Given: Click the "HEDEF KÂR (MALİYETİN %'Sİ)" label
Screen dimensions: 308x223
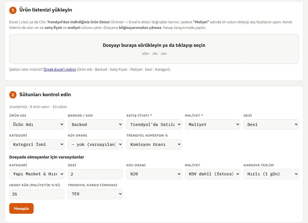Looking at the screenshot, I should (x=35, y=185).
